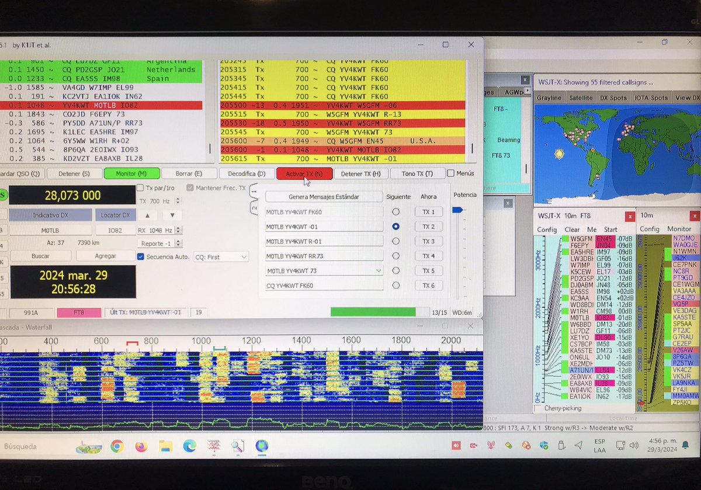Open Microsoft Edge from the taskbar
The image size is (701, 490).
(x=189, y=447)
